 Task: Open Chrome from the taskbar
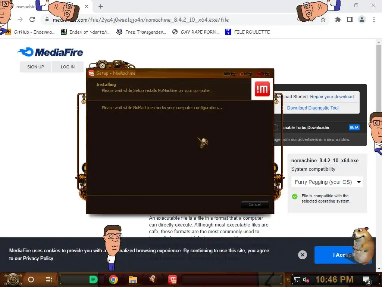(x=113, y=280)
